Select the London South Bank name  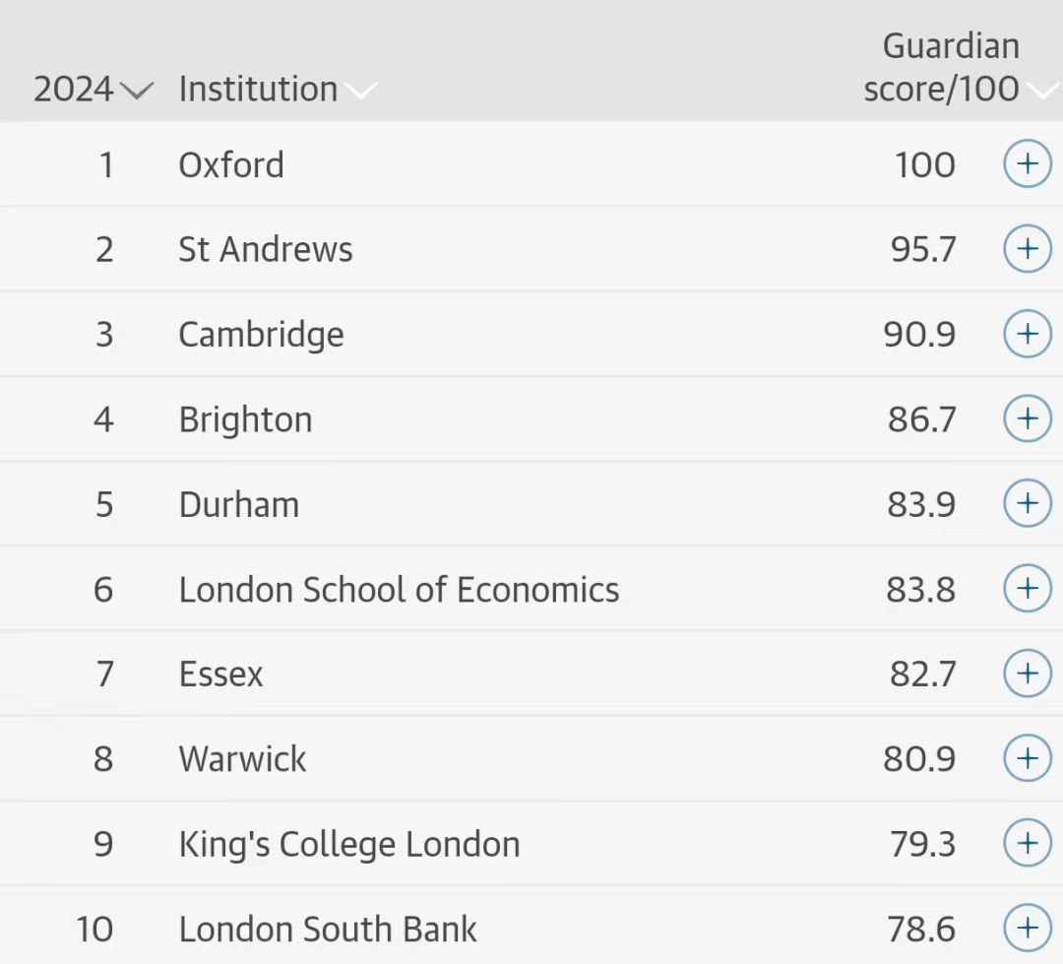click(328, 929)
